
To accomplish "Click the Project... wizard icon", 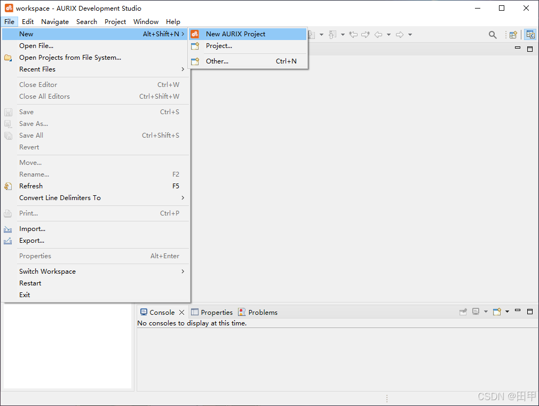I will [x=195, y=46].
